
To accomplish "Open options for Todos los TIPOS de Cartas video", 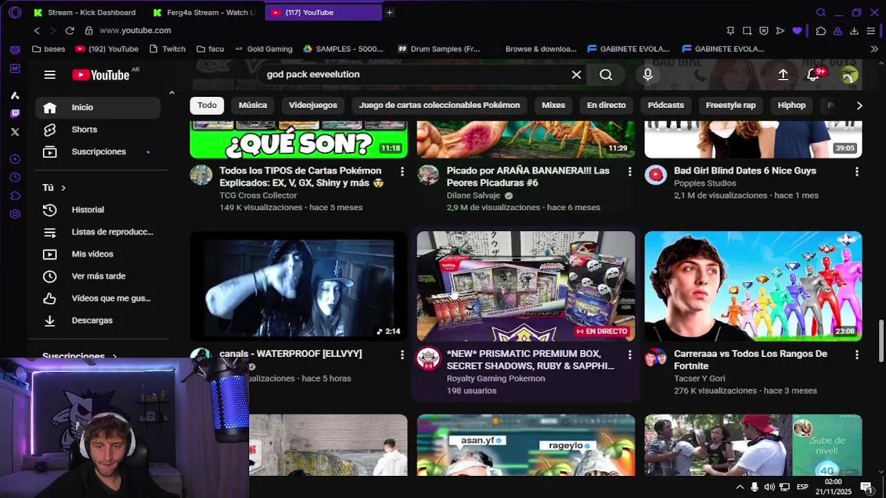I will 402,171.
